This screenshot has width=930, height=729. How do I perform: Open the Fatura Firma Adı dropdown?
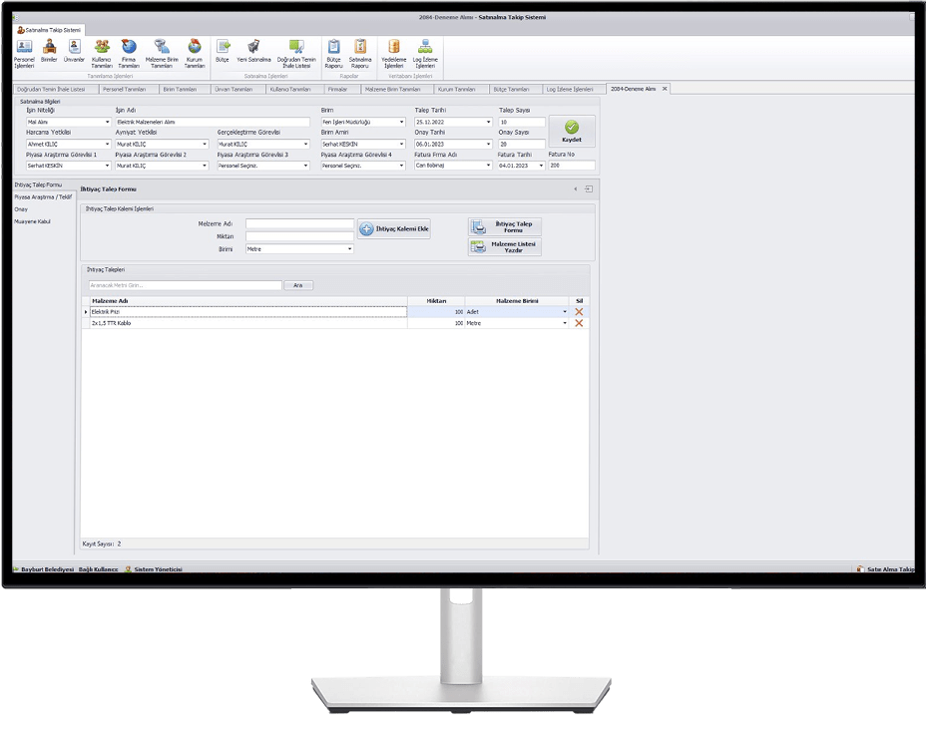pyautogui.click(x=488, y=166)
